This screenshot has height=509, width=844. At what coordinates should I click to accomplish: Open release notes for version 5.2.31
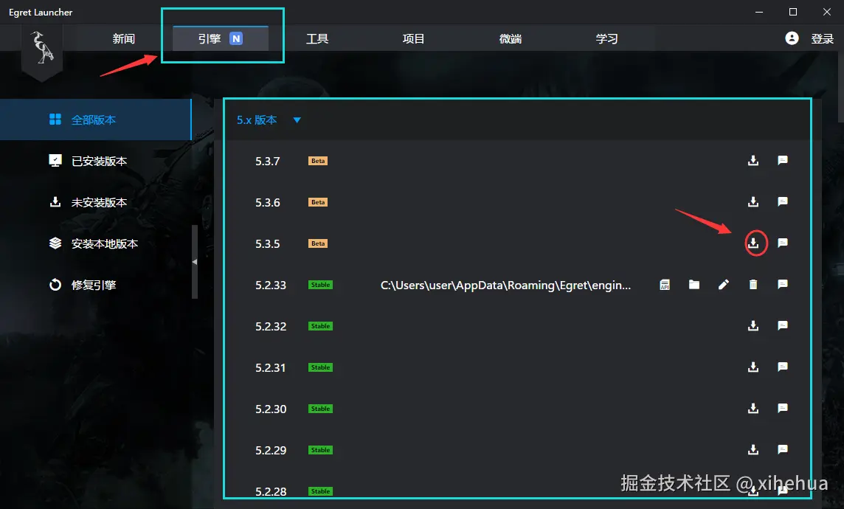tap(783, 367)
